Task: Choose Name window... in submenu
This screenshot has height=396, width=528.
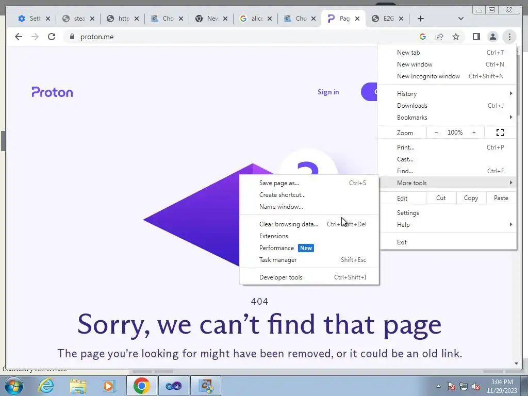Action: click(309, 207)
